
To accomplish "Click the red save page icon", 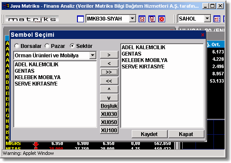I will pos(142,19).
